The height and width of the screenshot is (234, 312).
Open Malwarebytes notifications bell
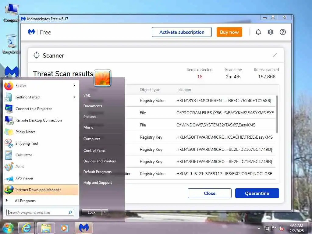(x=258, y=32)
